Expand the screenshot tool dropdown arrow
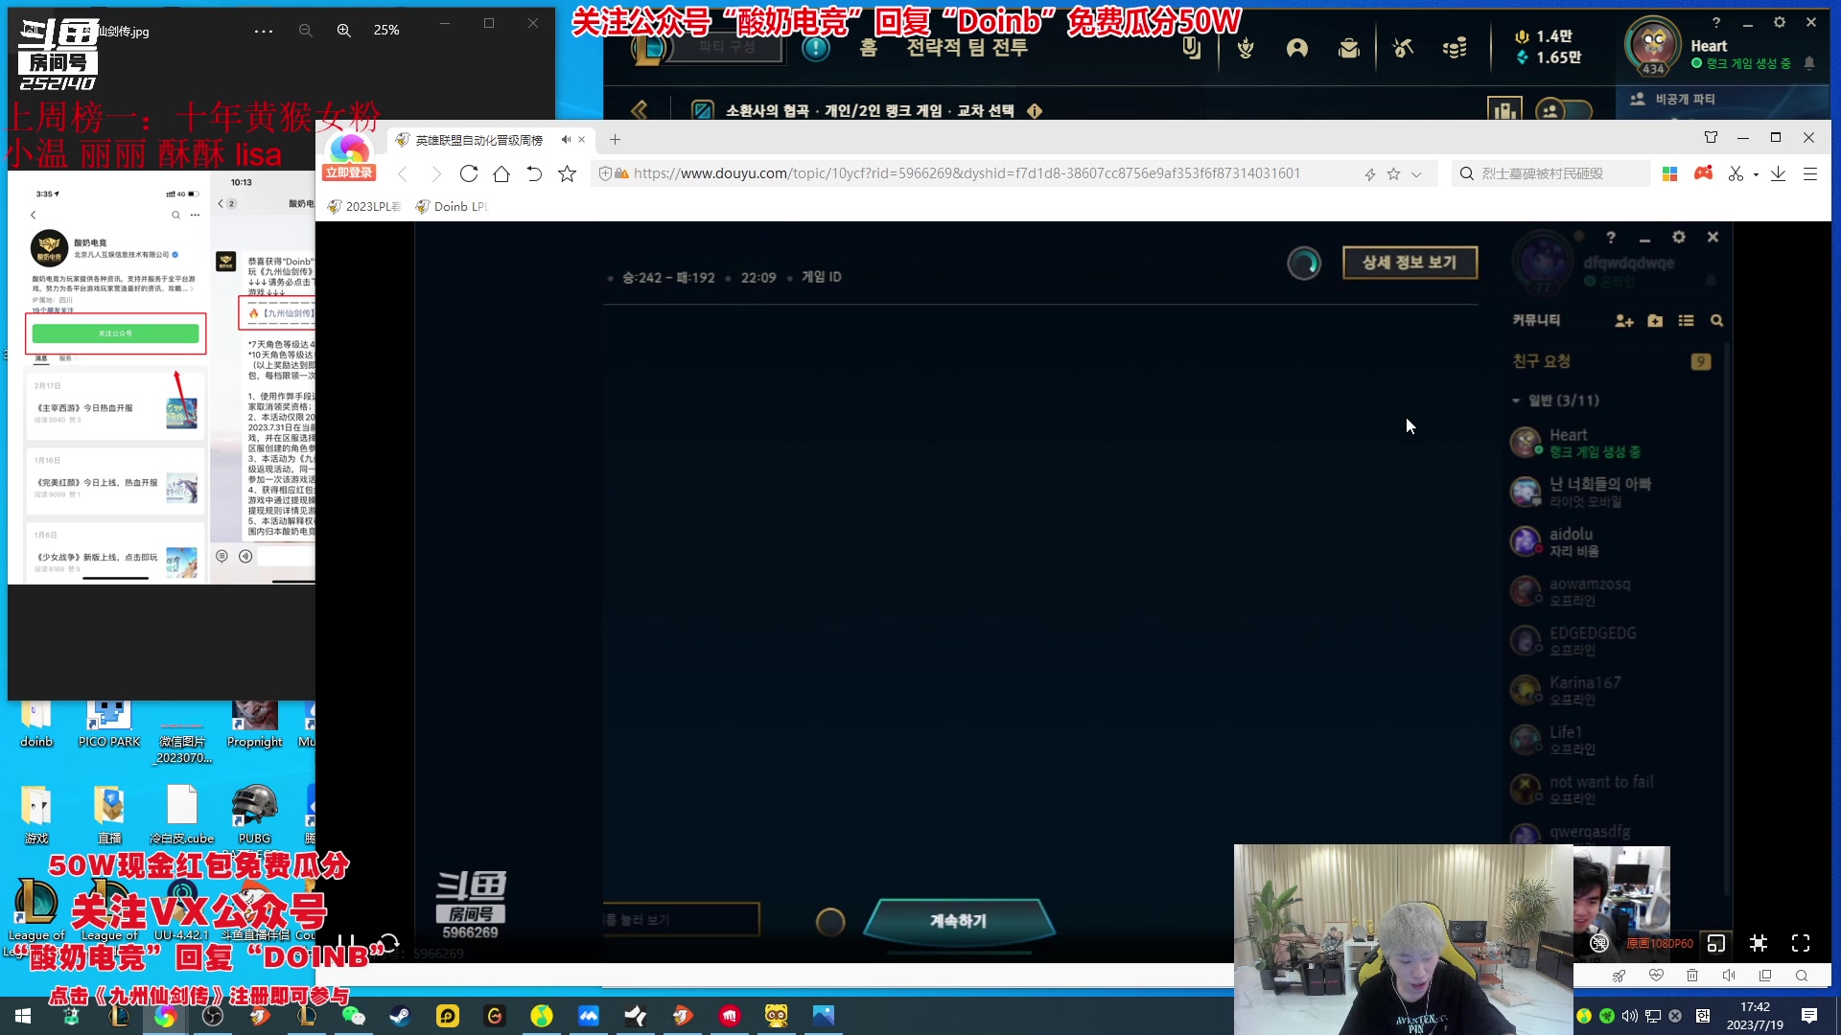The width and height of the screenshot is (1841, 1035). pos(1756,174)
